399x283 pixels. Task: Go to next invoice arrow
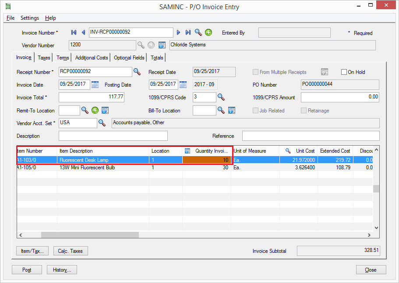point(178,32)
